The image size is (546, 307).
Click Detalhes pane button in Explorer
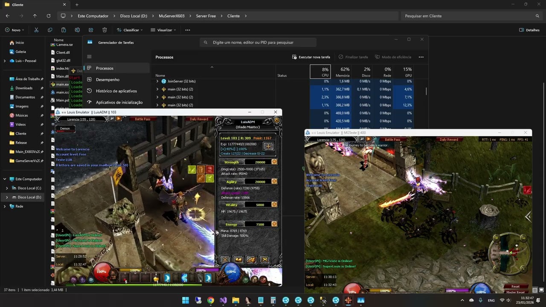coord(529,30)
